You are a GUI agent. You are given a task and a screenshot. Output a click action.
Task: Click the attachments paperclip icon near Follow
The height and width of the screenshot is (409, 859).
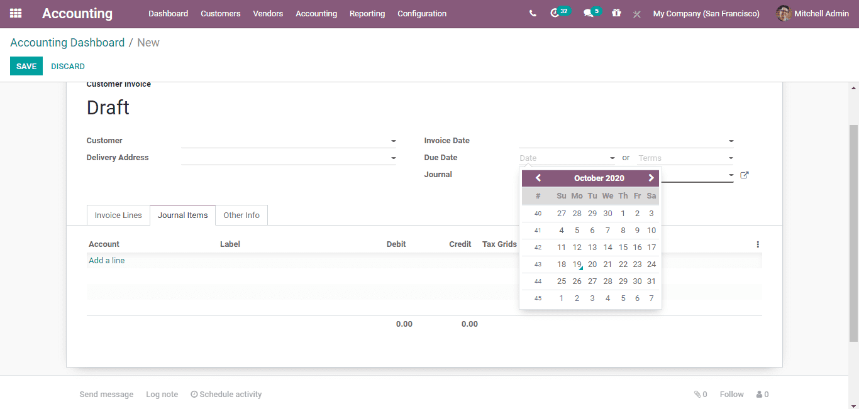[698, 394]
